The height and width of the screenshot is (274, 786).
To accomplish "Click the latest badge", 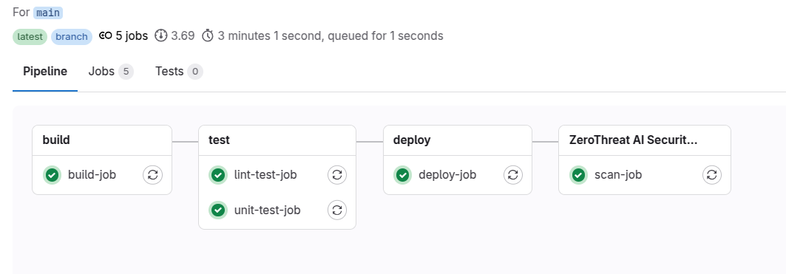I will click(x=30, y=37).
